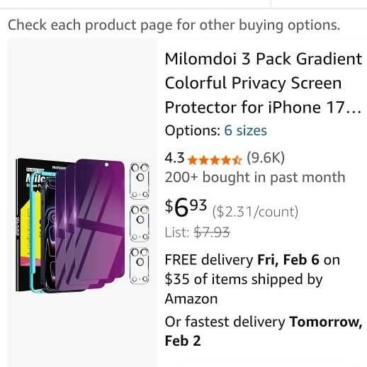Click the other buying options notice text

(174, 25)
